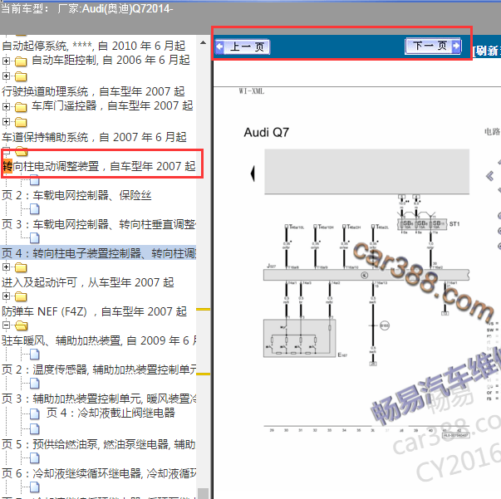Click the E167 switch component in diagram

tap(299, 338)
